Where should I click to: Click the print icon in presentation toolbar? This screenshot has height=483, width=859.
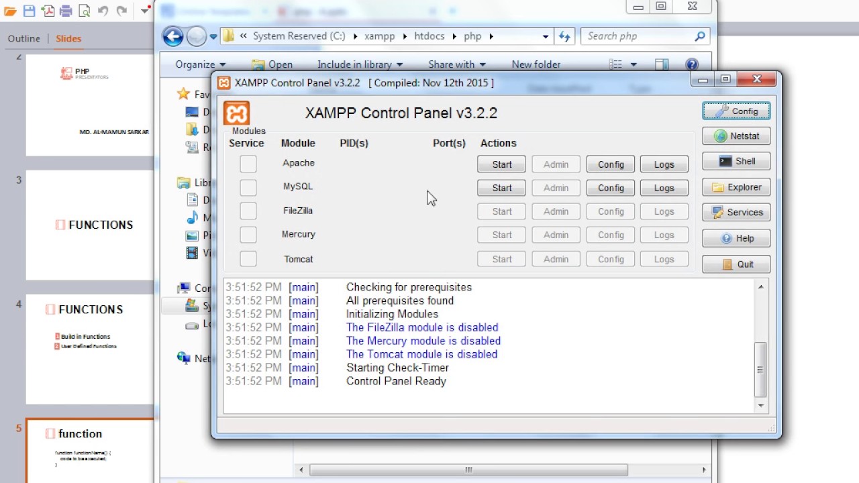(x=66, y=11)
